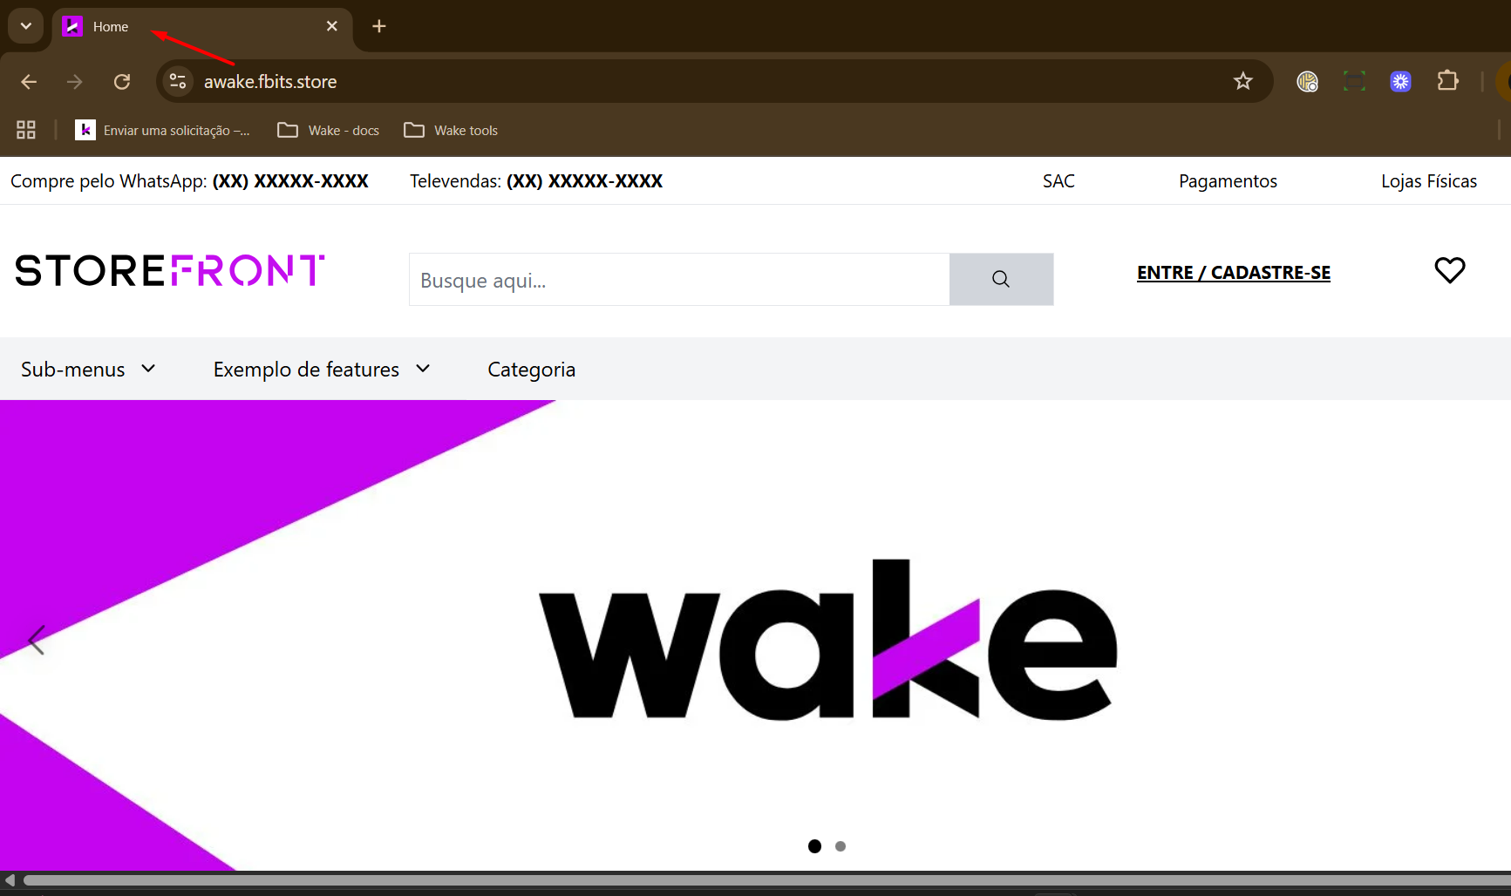
Task: Open ENTRE / CADASTRE-SE login link
Action: tap(1234, 273)
